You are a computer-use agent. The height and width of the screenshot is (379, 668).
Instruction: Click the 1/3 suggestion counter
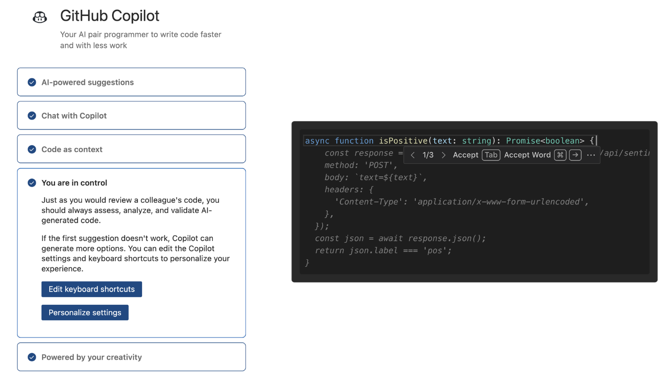[428, 155]
